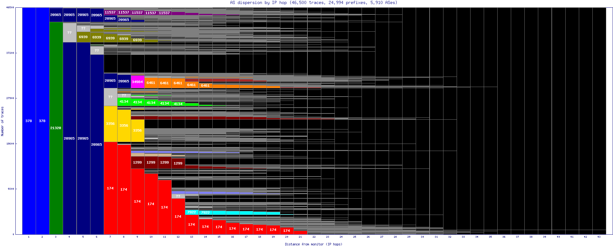Select the red 174 block in hop 12
Screen dimensions: 613x246
[x=178, y=216]
